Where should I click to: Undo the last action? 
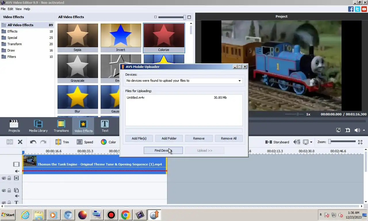point(33,142)
